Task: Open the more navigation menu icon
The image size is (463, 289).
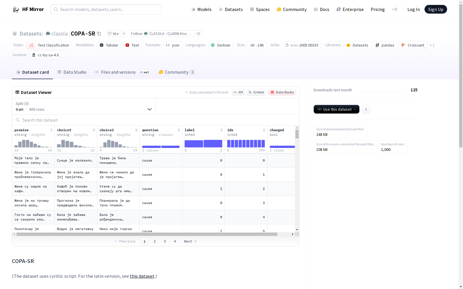Action: click(394, 9)
